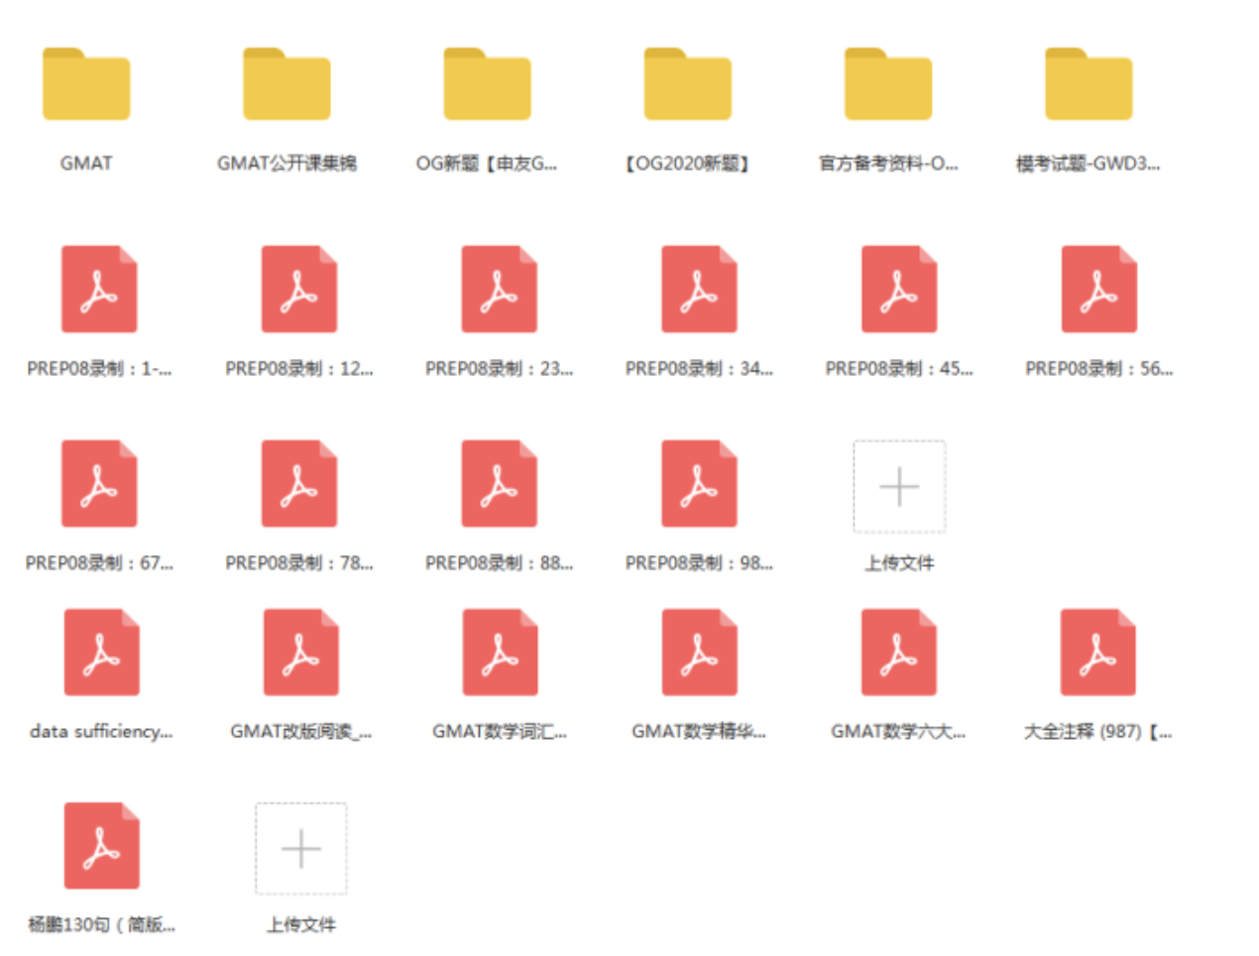Click upload plus box beside 杨鹏130句

click(x=301, y=849)
